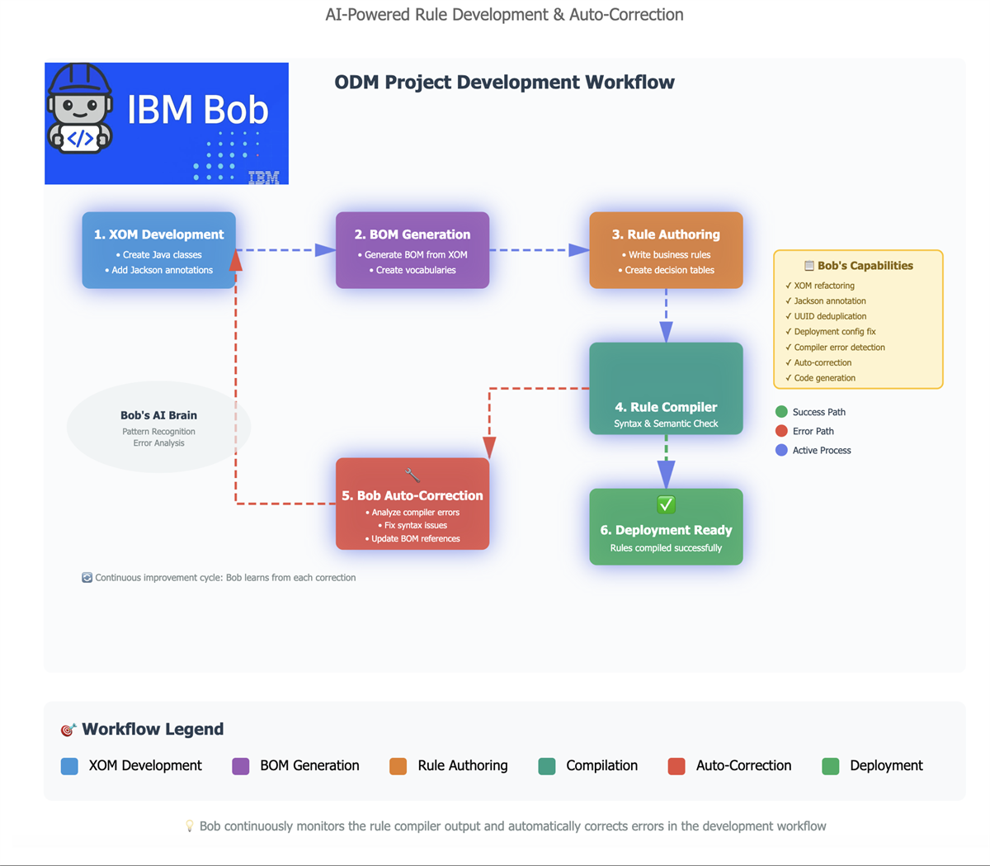
Task: Click the 'Compilation' legend label
Action: pos(601,766)
